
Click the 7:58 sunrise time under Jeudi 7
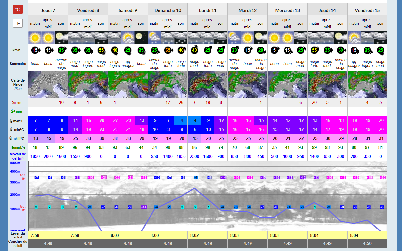35,235
